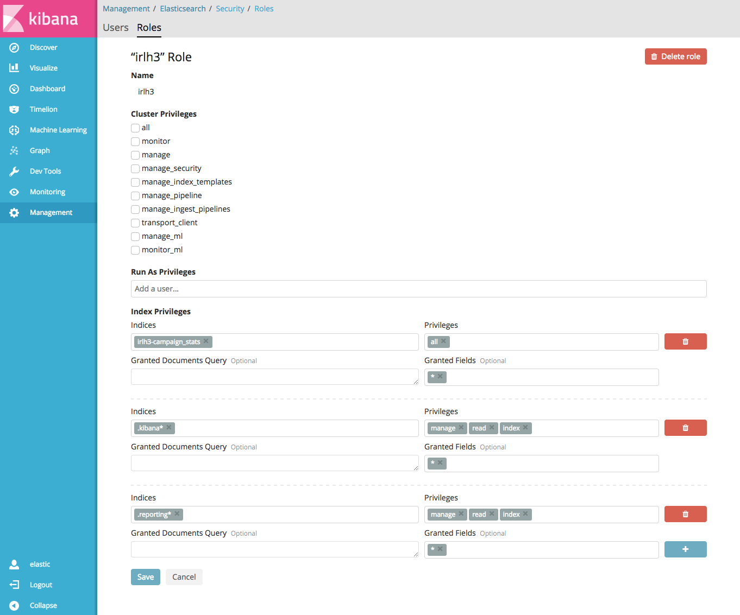The image size is (740, 615).
Task: Delete the .kibana* index privilege row
Action: pos(686,428)
